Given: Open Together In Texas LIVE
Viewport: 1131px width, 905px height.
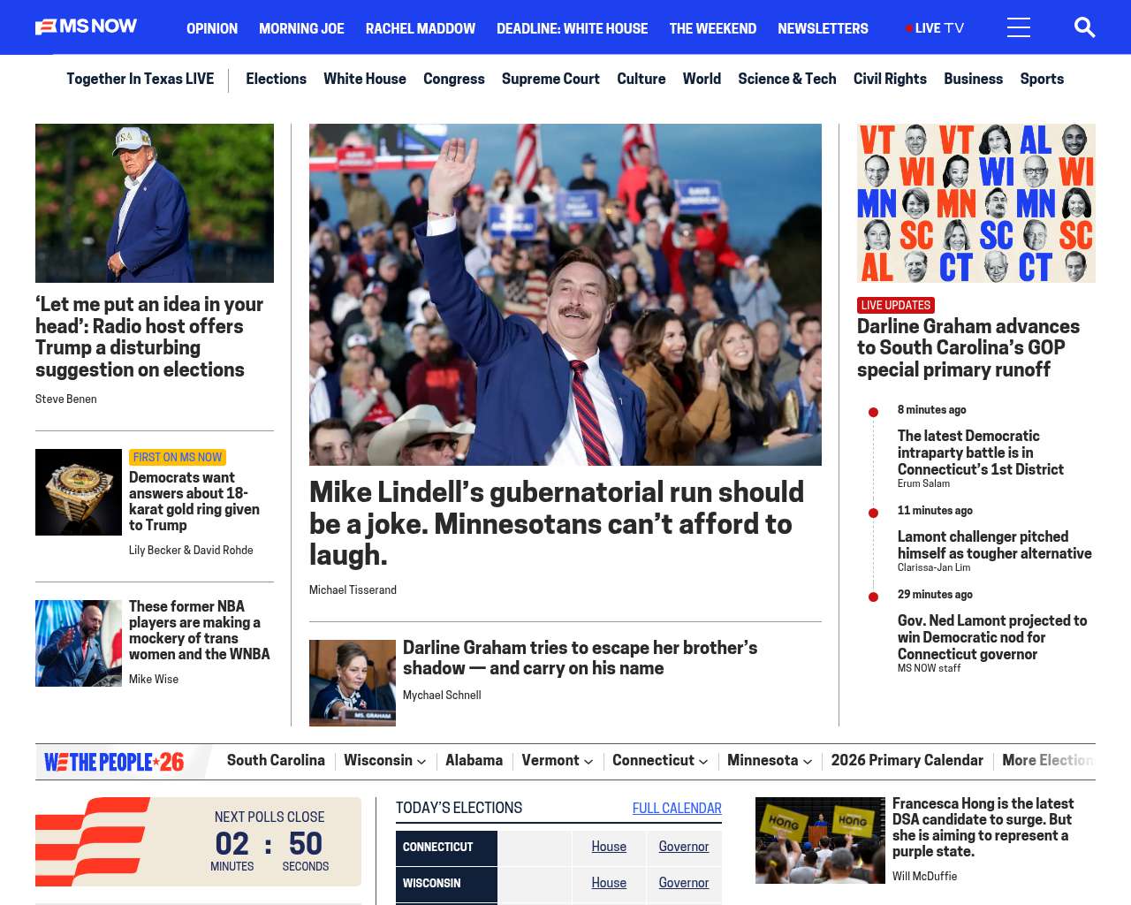Looking at the screenshot, I should tap(140, 79).
